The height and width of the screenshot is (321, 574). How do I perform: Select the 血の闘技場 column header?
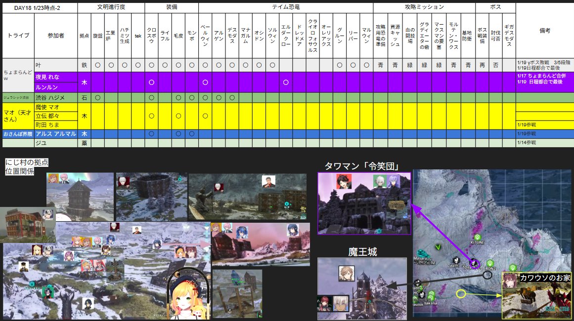[x=410, y=36]
